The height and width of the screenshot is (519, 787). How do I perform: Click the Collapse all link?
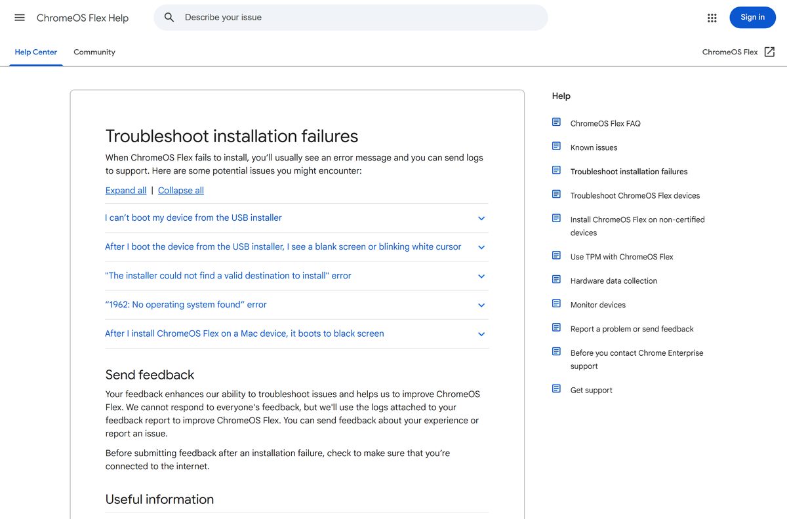pos(181,190)
